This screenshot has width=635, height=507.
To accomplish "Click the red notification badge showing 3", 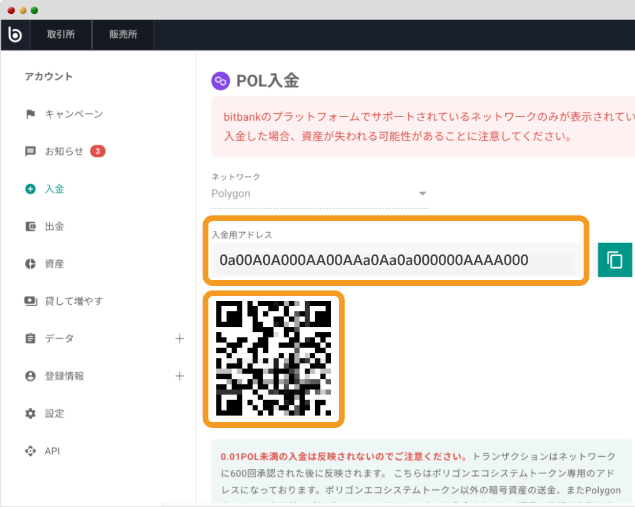I will coord(98,151).
